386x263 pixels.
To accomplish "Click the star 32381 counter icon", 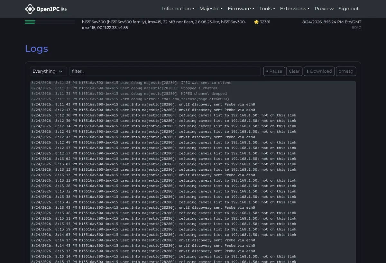I will [x=256, y=22].
